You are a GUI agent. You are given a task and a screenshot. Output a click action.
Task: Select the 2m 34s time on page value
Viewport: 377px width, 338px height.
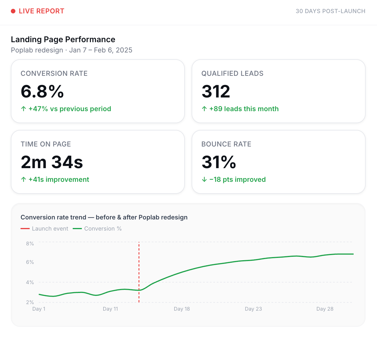coord(52,162)
